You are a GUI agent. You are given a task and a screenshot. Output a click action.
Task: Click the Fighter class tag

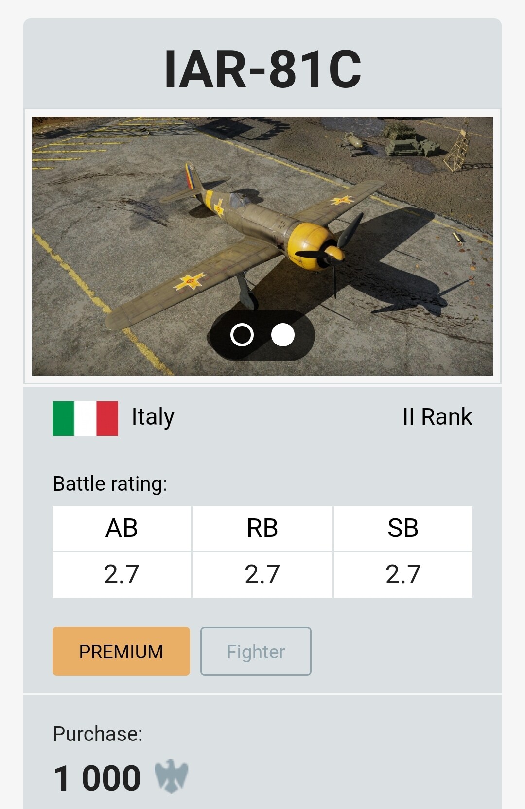256,651
